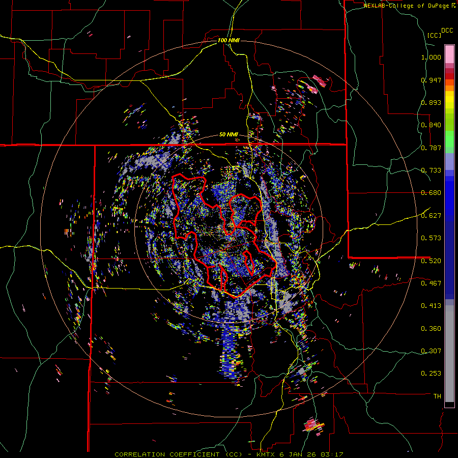458x458 pixels.
Task: Click the 0.413 legend value
Action: point(431,306)
